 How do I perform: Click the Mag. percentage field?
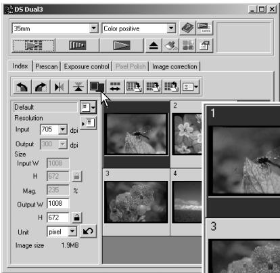58,190
